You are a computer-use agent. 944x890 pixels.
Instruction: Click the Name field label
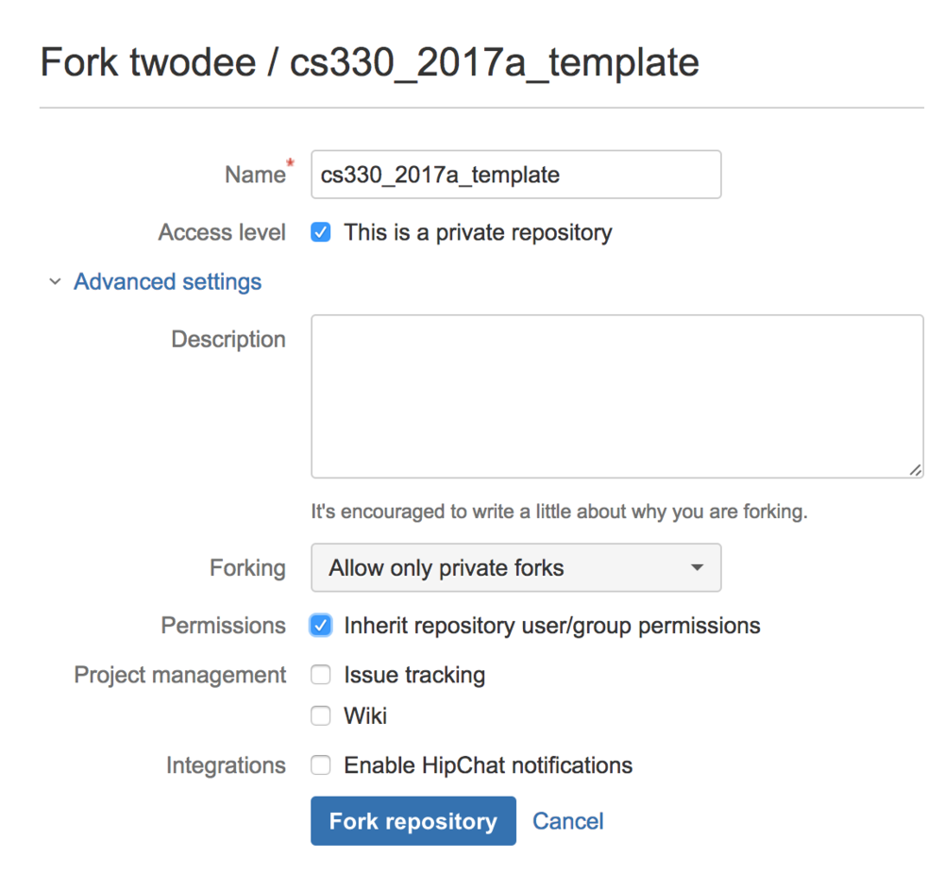coord(255,175)
